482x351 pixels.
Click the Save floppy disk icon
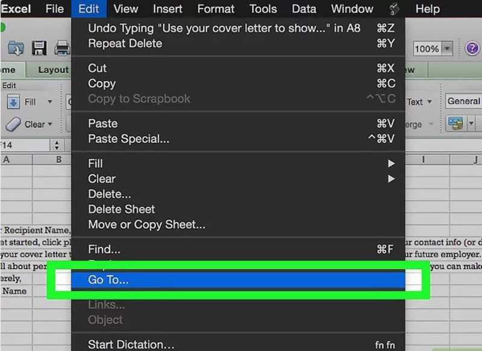pos(39,48)
